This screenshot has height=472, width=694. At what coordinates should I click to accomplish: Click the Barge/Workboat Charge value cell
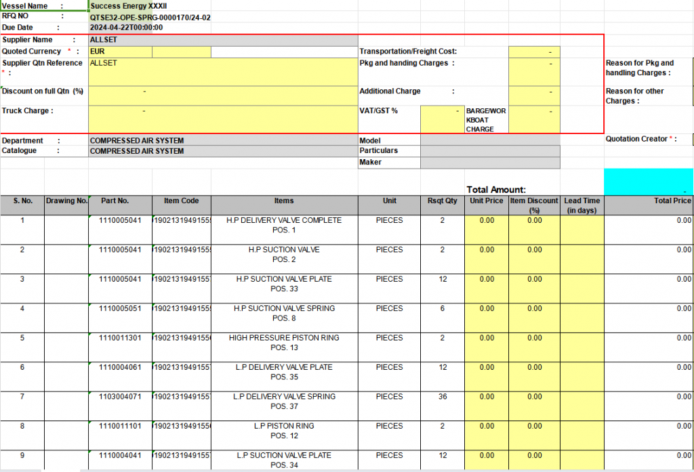pos(533,119)
